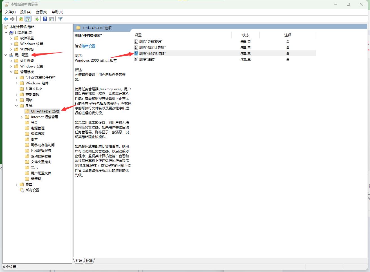Viewport: 370px width, 272px height.
Task: Click the user icon beside 用户配置
Action: (11, 55)
